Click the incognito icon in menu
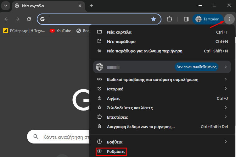Screen dimensions: 236x157 click(x=99, y=51)
